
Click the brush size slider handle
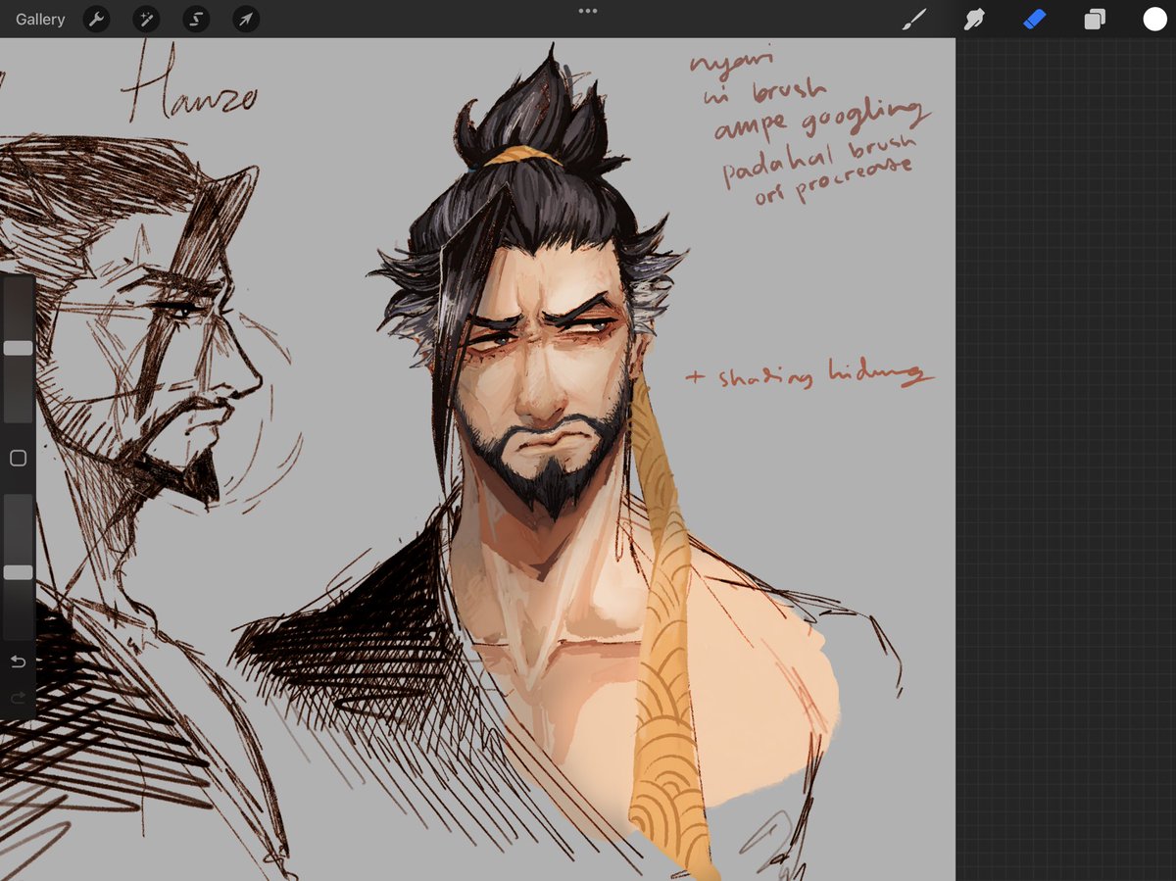[18, 348]
